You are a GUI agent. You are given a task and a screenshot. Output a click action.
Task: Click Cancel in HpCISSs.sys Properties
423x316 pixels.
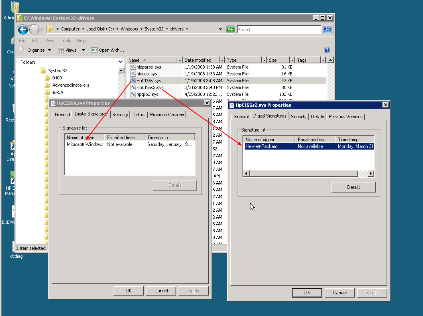161,291
